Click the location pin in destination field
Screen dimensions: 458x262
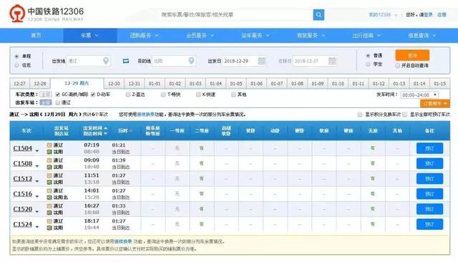point(191,61)
